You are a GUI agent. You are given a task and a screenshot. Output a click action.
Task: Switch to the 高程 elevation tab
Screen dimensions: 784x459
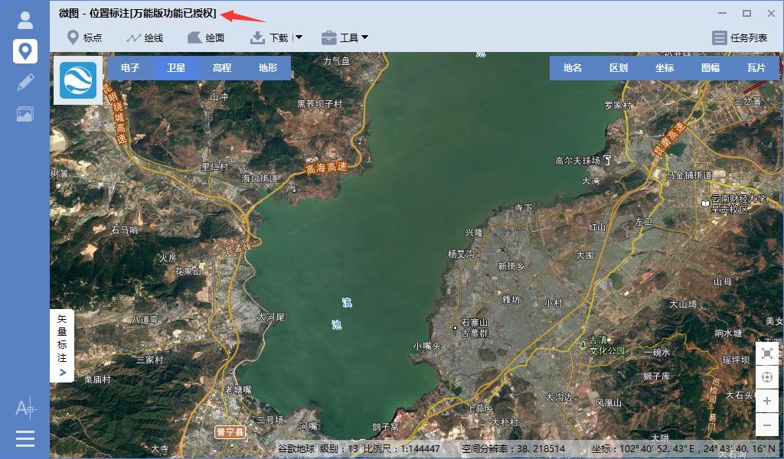tap(222, 68)
